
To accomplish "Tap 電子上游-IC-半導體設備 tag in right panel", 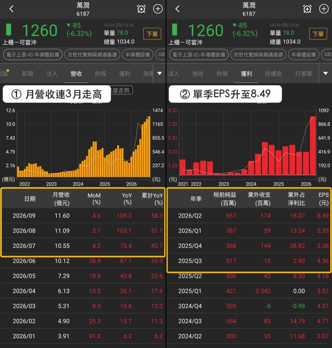I will (x=198, y=55).
